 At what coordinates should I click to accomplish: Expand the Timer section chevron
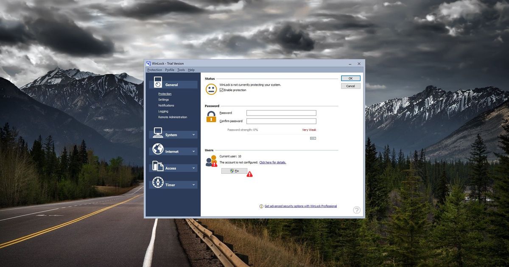pyautogui.click(x=194, y=185)
